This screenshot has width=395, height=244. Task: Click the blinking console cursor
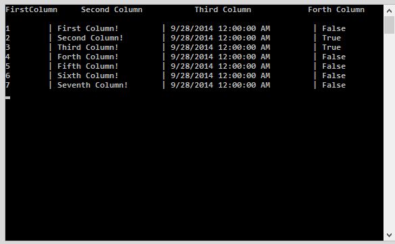click(8, 98)
